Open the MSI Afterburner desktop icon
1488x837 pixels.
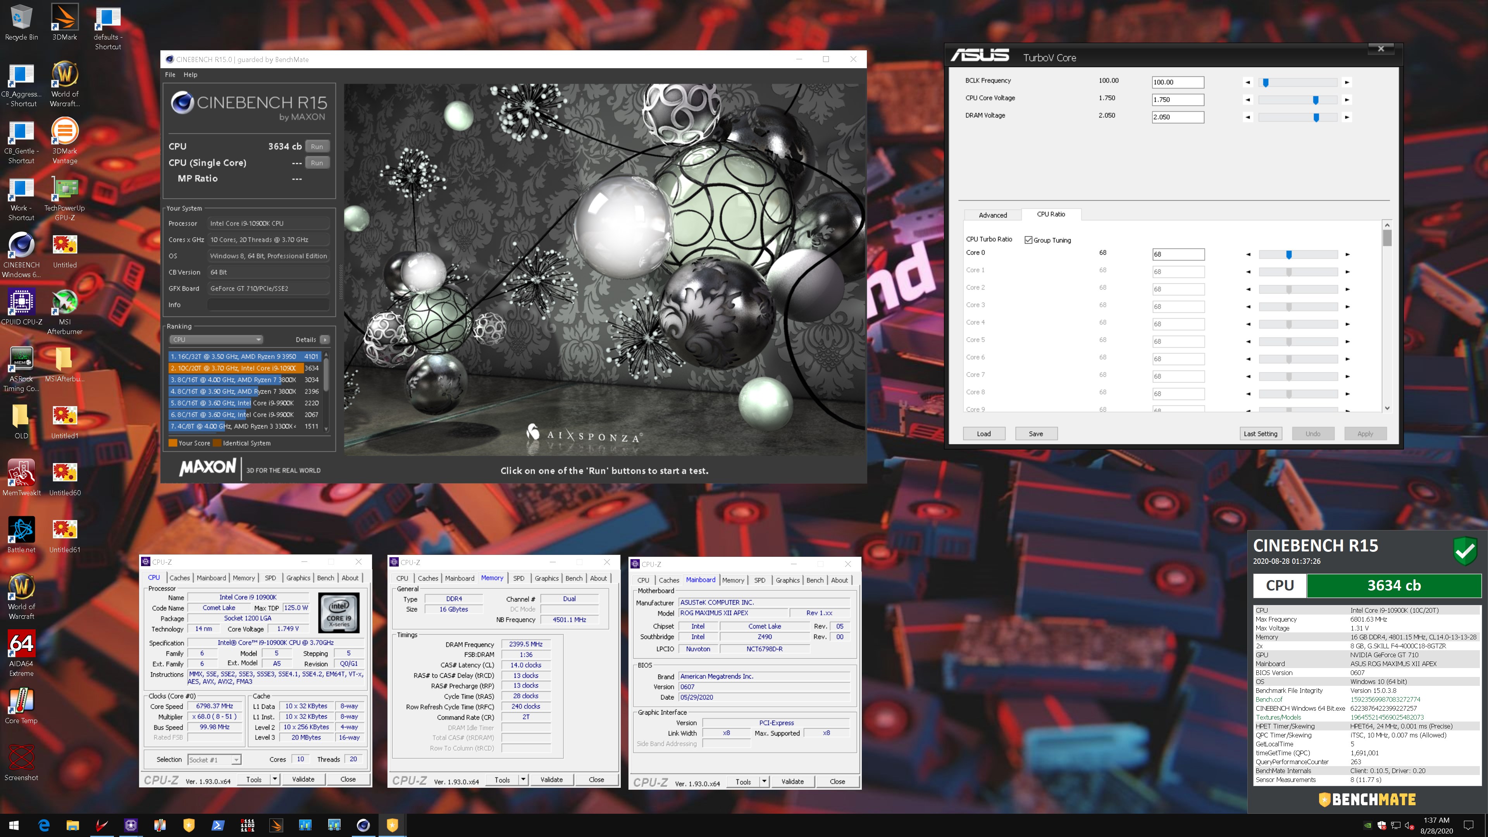tap(65, 312)
